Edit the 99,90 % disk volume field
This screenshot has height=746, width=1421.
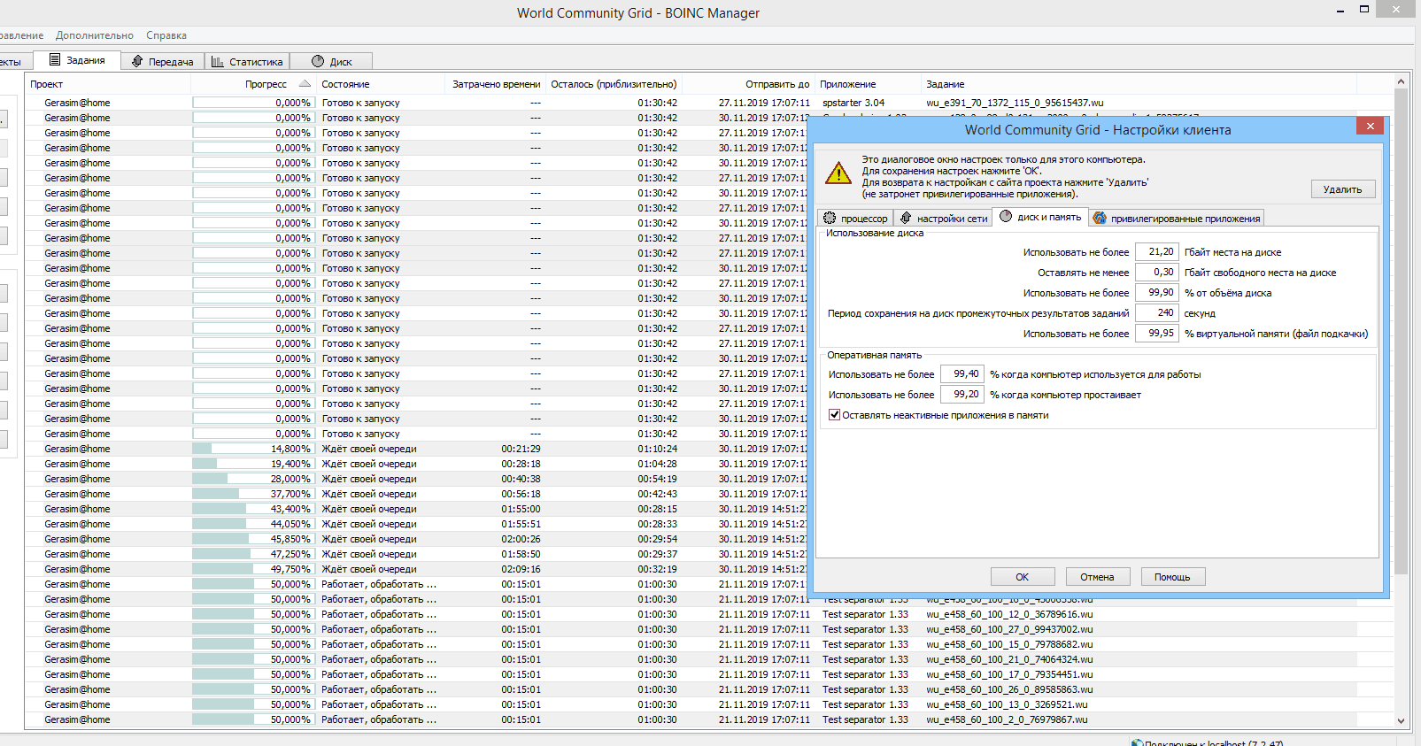pyautogui.click(x=1157, y=292)
